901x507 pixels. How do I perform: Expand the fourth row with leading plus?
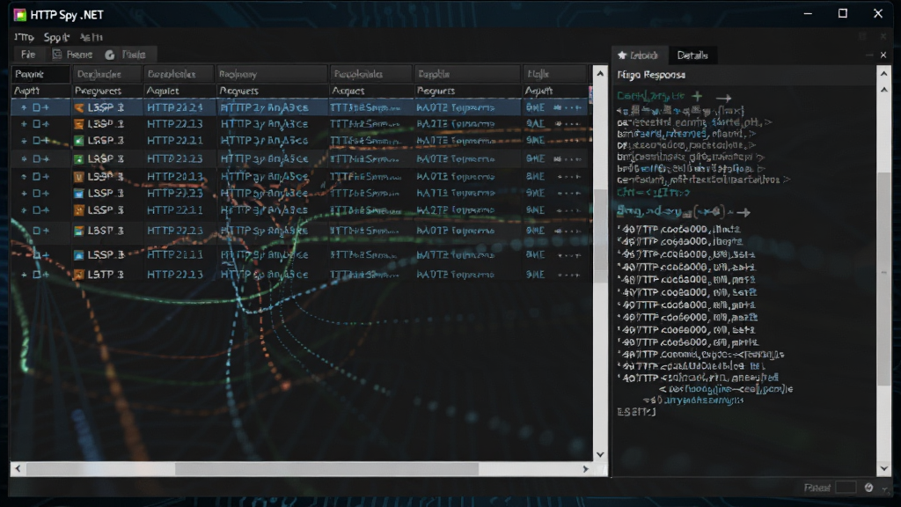point(24,158)
